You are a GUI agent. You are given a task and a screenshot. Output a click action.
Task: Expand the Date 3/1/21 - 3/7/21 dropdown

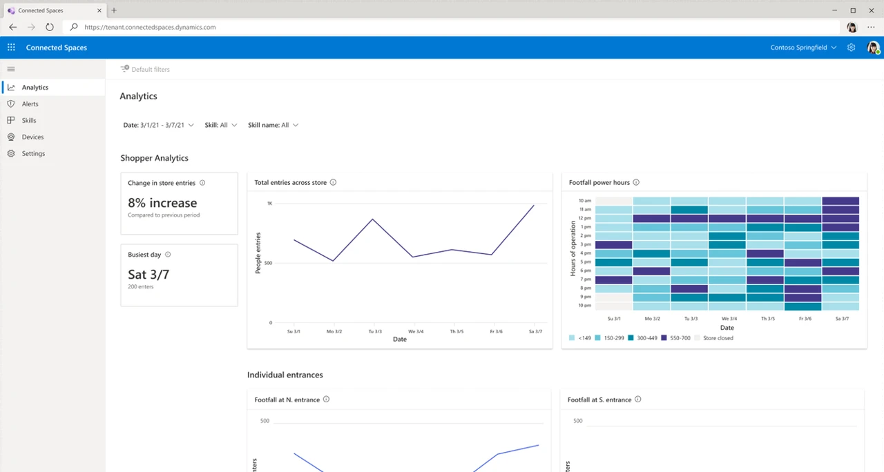(x=158, y=125)
